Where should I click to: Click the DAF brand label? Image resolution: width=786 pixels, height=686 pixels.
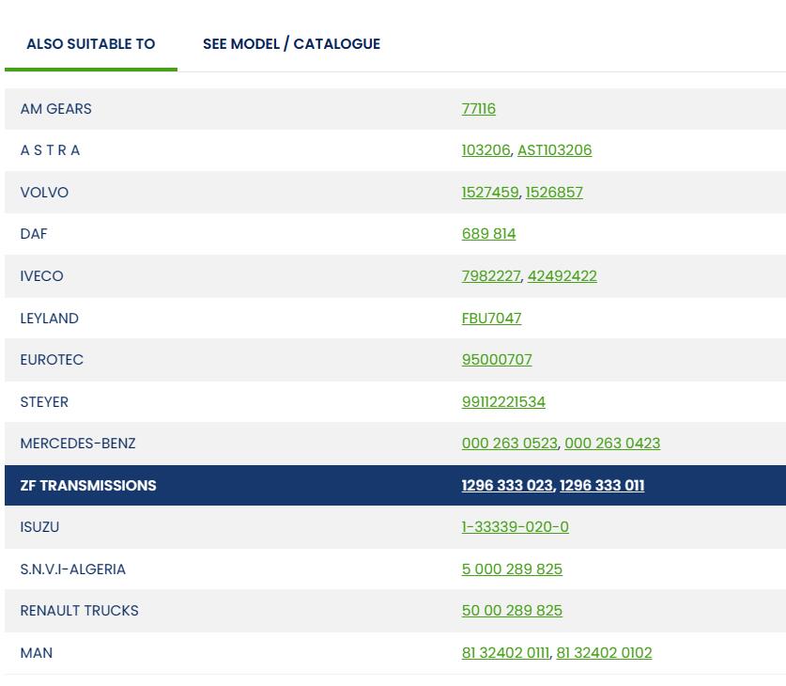(34, 234)
